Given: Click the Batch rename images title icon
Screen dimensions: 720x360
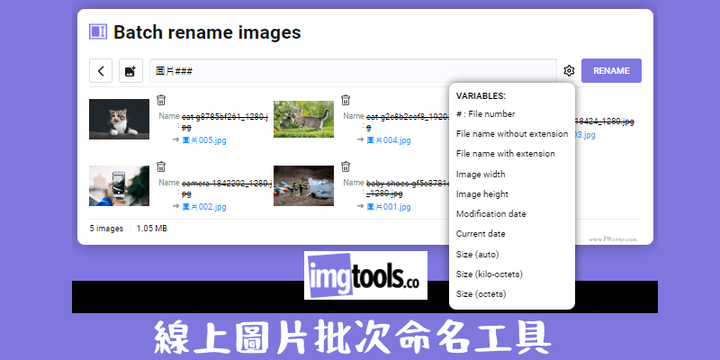Looking at the screenshot, I should (x=98, y=31).
